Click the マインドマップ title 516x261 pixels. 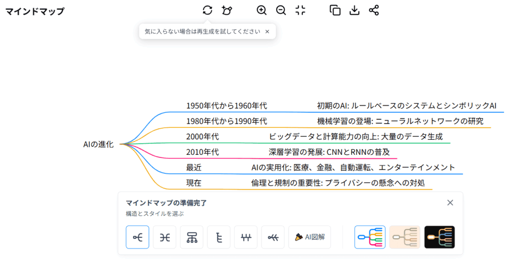(35, 11)
